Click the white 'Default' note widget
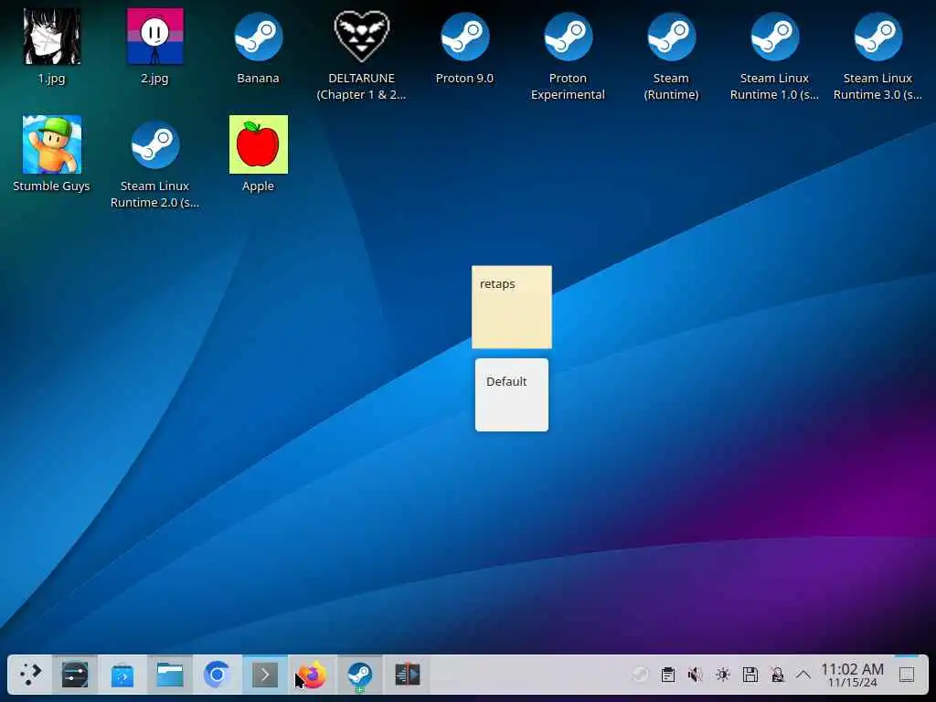The image size is (936, 702). click(x=512, y=395)
